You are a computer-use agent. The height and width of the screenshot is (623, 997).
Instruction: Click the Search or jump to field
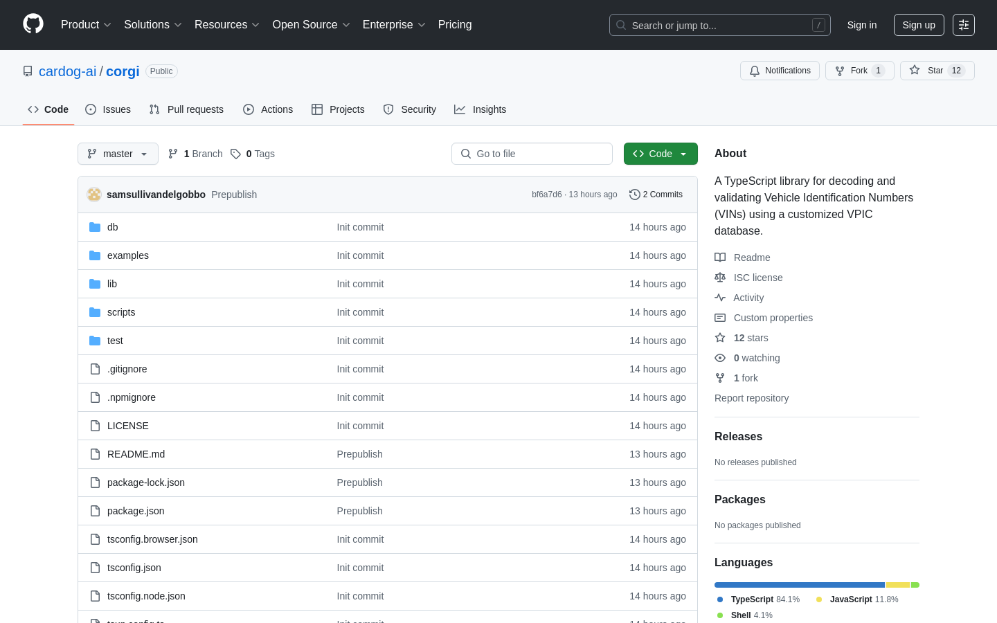(720, 25)
